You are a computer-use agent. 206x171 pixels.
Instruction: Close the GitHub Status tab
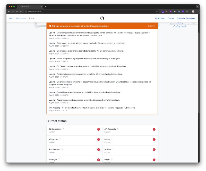[x=41, y=7]
